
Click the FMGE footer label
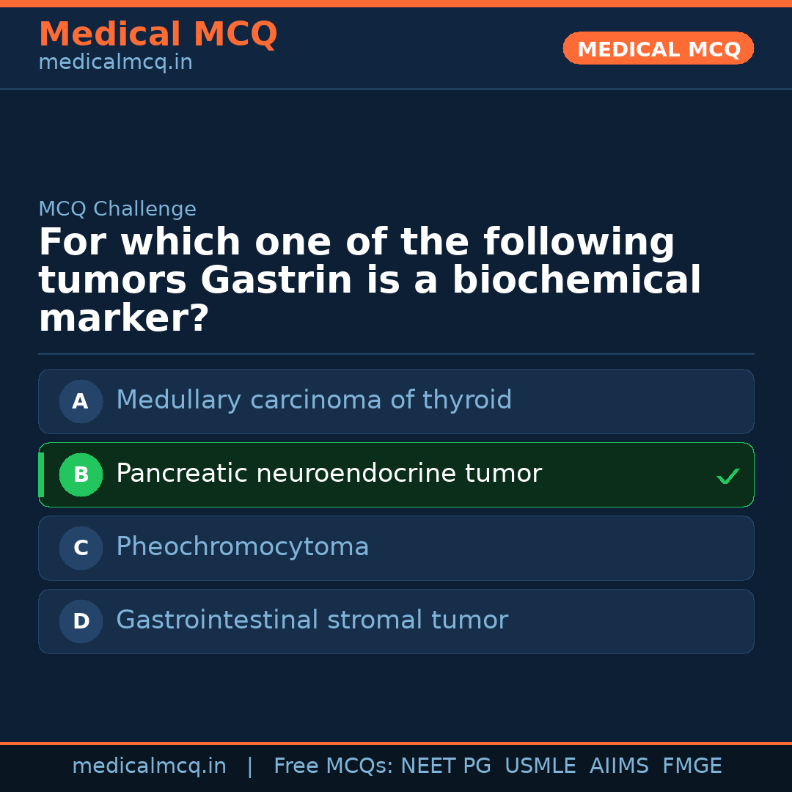(x=692, y=766)
